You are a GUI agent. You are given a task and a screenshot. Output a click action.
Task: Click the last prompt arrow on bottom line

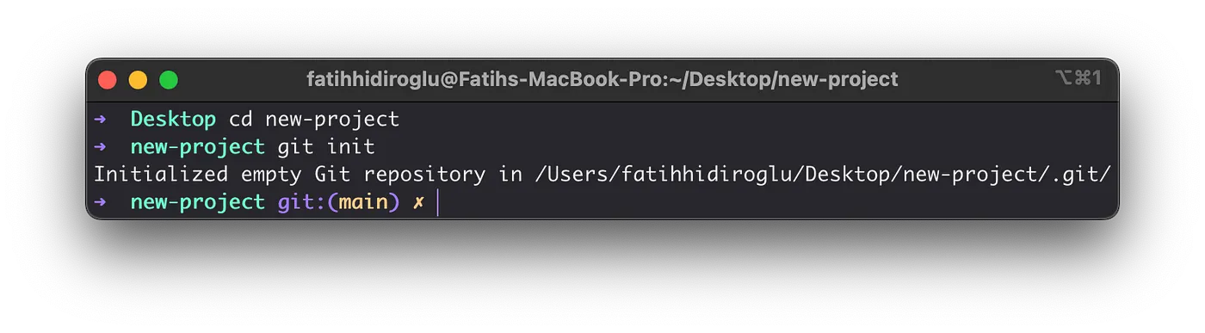[x=100, y=202]
